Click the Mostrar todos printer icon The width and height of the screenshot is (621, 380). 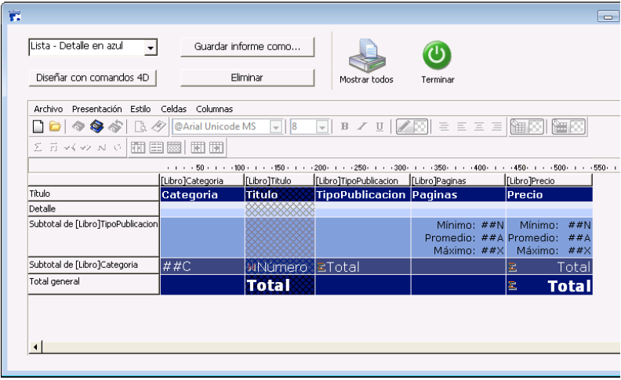pyautogui.click(x=366, y=56)
